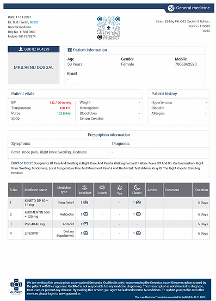Click the Tea icon in table header
The width and height of the screenshot is (216, 301).
(120, 188)
